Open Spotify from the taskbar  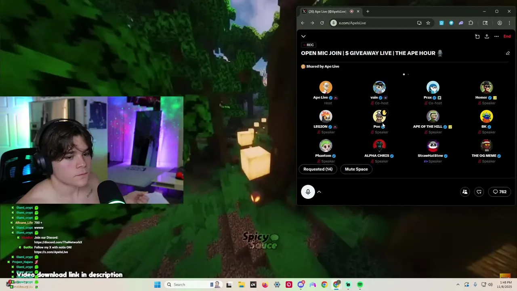tap(360, 285)
